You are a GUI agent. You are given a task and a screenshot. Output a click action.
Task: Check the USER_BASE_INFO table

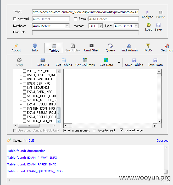point(24,79)
